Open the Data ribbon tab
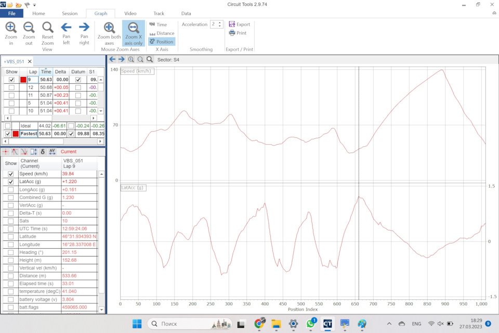This screenshot has height=333, width=499. pyautogui.click(x=186, y=14)
